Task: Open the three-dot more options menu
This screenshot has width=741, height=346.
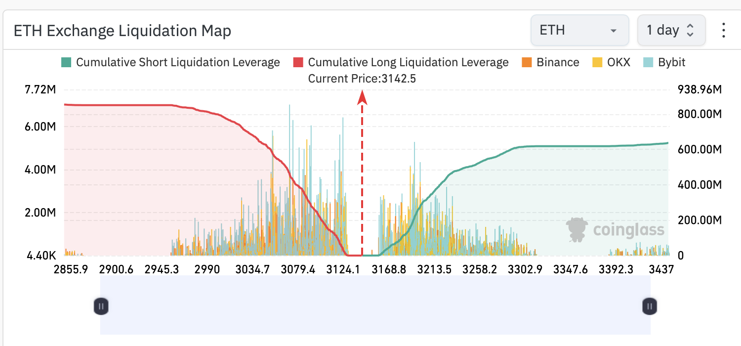Action: pos(723,31)
